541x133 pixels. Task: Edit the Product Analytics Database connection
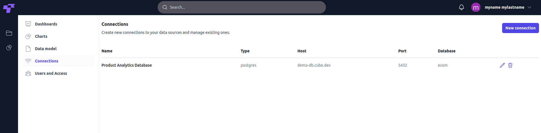[x=502, y=65]
